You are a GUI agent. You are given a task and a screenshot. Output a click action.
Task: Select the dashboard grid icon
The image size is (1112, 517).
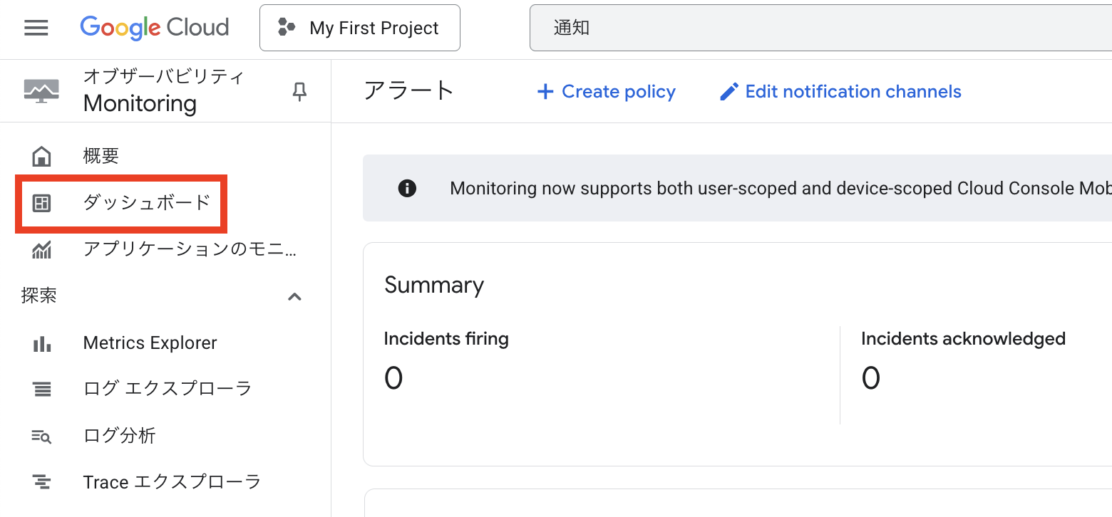42,203
